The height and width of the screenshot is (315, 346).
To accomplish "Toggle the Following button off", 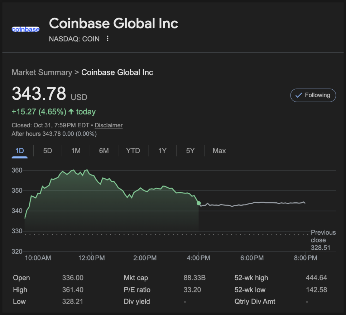I will (x=313, y=95).
